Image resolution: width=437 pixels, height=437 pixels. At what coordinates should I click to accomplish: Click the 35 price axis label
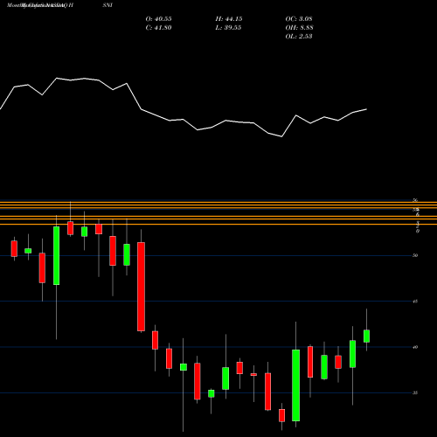click(x=415, y=393)
